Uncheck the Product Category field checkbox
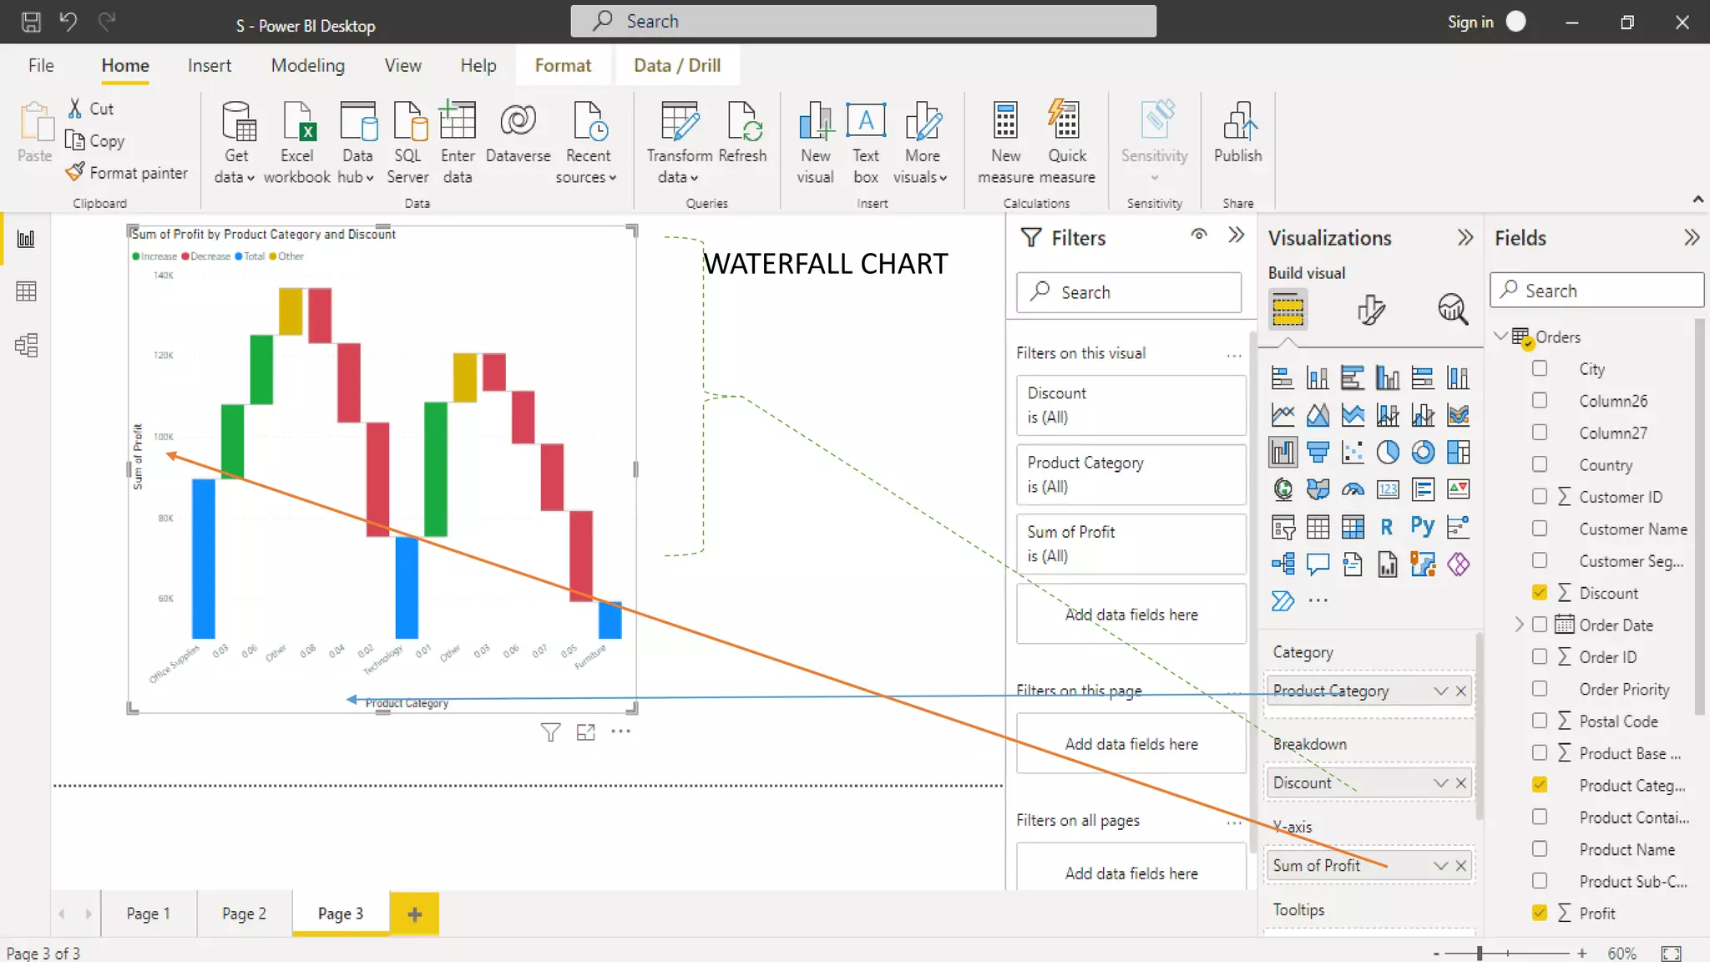Screen dimensions: 1710x962 tap(1540, 785)
